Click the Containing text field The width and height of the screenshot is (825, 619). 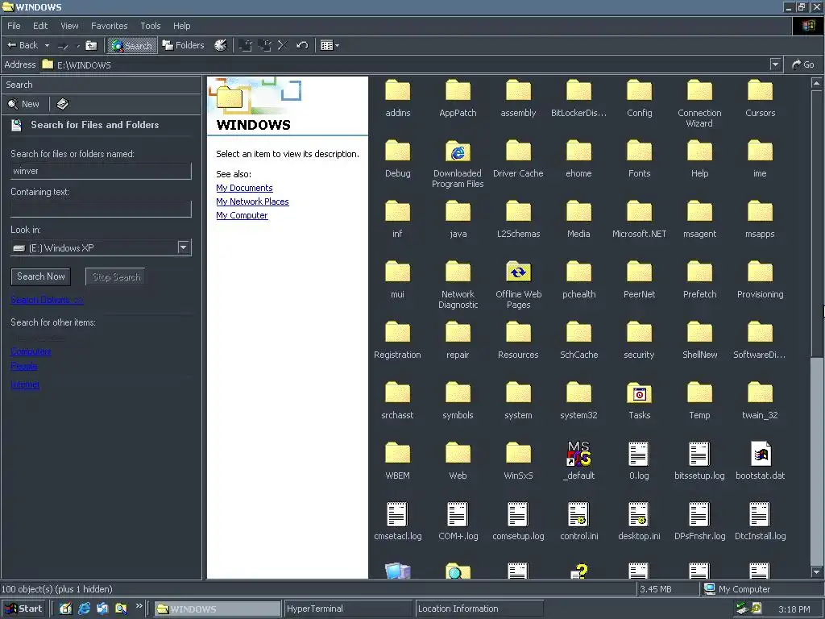(x=101, y=209)
